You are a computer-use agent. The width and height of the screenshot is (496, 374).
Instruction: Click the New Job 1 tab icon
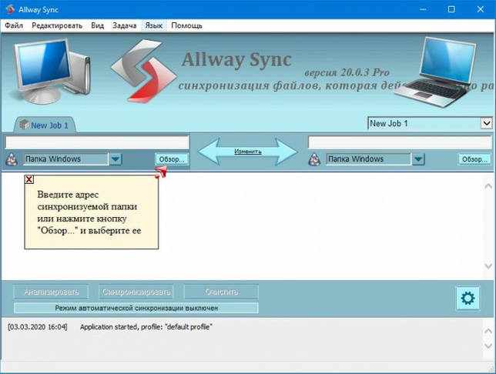click(24, 125)
